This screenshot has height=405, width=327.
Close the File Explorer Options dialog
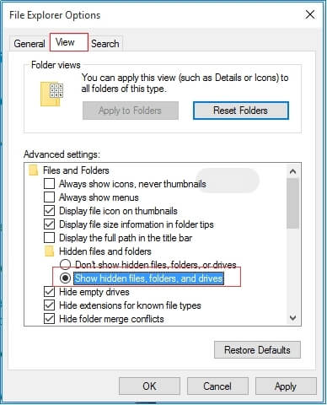310,14
